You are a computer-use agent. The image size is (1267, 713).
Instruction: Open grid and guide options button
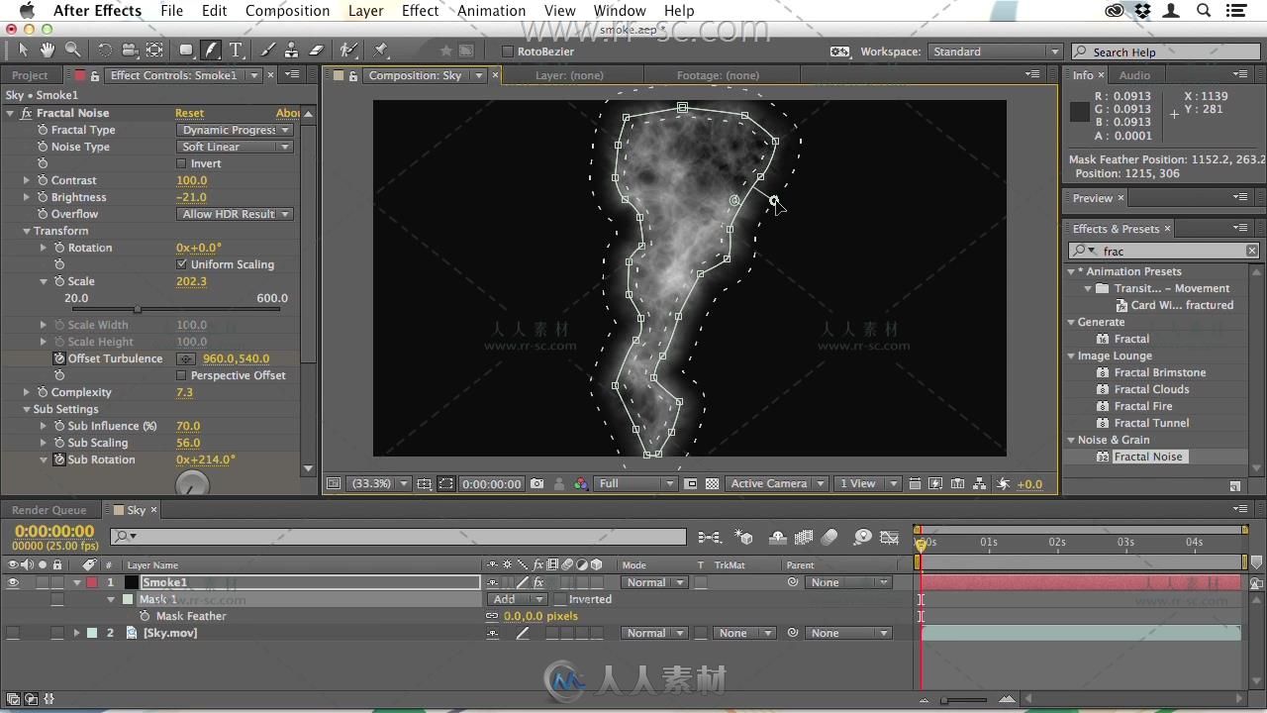(x=424, y=483)
